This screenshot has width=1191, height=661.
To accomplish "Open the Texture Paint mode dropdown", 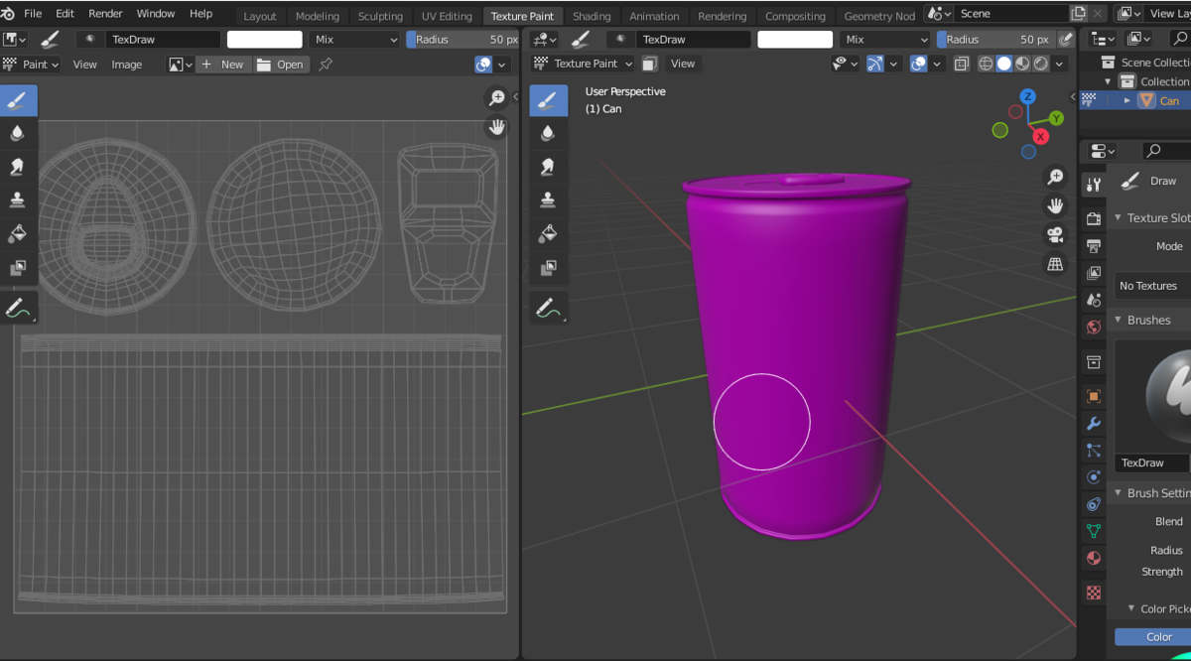I will (x=585, y=64).
